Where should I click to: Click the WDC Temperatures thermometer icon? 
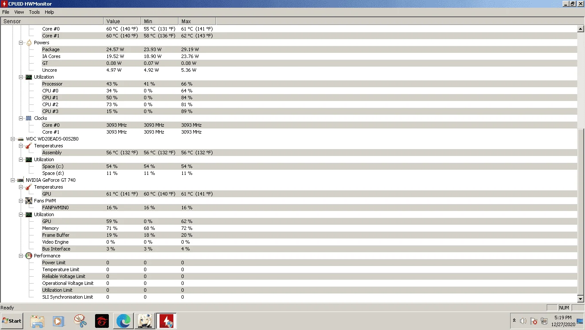point(29,146)
